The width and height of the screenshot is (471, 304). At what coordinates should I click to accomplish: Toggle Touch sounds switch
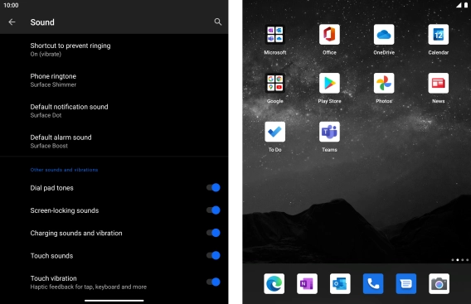coord(213,255)
